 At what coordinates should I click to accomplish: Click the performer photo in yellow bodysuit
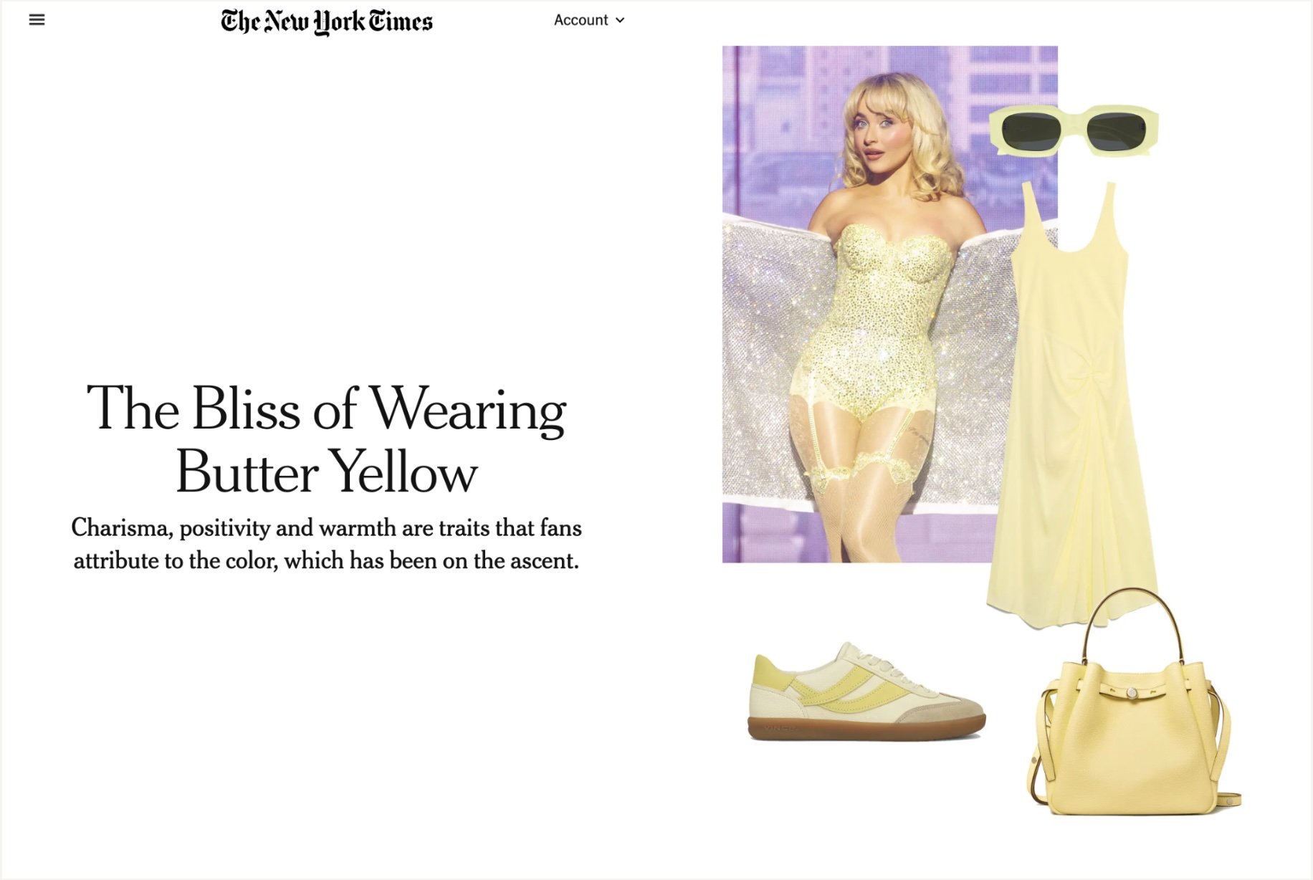click(x=889, y=304)
